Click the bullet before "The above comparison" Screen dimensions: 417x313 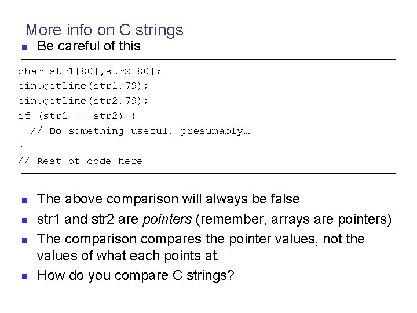[x=25, y=200]
